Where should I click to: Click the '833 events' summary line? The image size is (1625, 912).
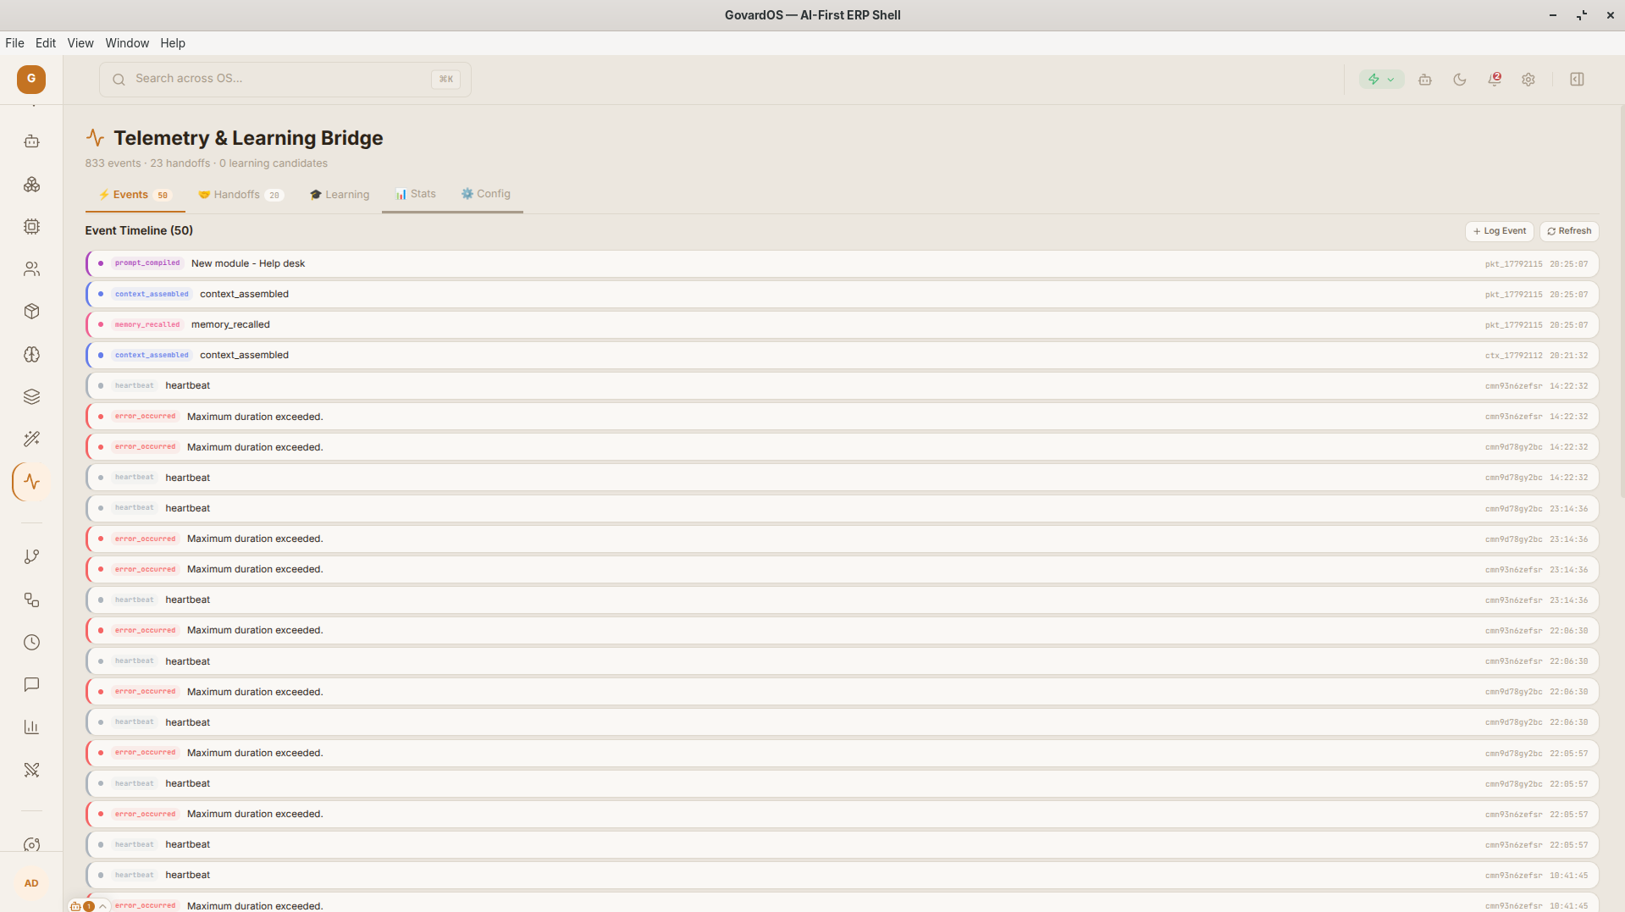206,163
